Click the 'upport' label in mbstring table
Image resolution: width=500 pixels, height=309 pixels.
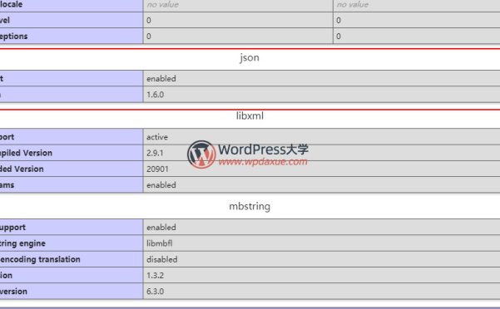[12, 228]
